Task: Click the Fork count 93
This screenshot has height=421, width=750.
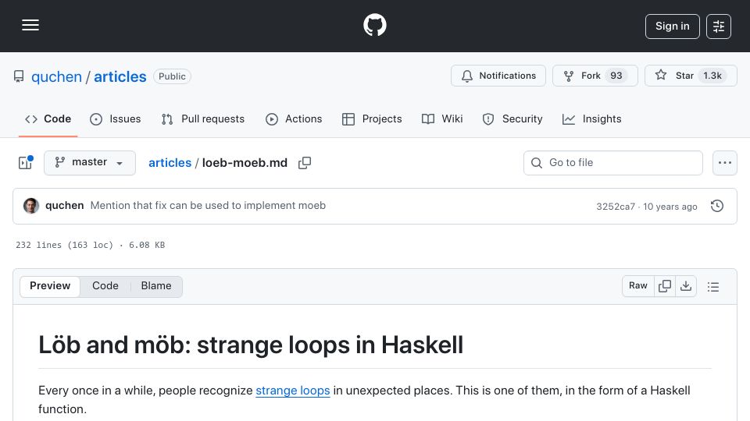Action: [x=616, y=76]
